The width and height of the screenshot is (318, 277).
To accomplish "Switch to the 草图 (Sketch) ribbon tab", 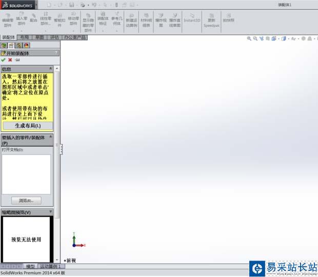I will click(x=39, y=37).
